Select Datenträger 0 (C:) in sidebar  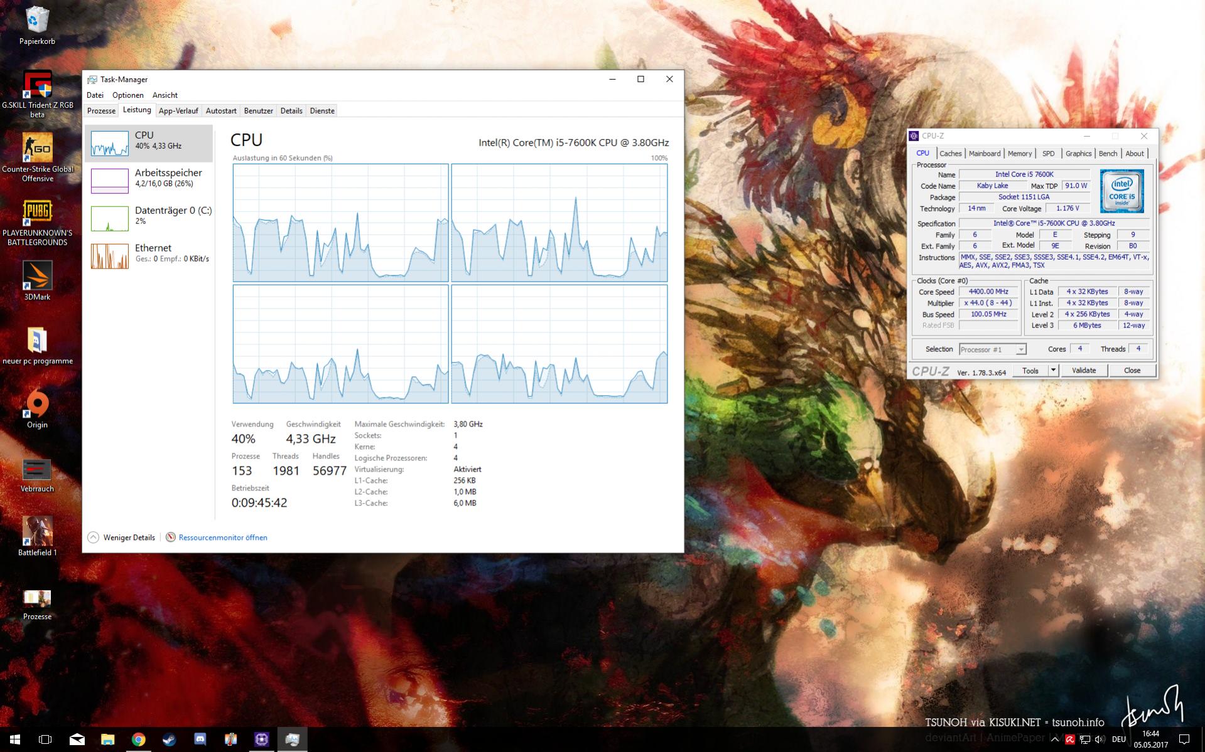pyautogui.click(x=149, y=218)
